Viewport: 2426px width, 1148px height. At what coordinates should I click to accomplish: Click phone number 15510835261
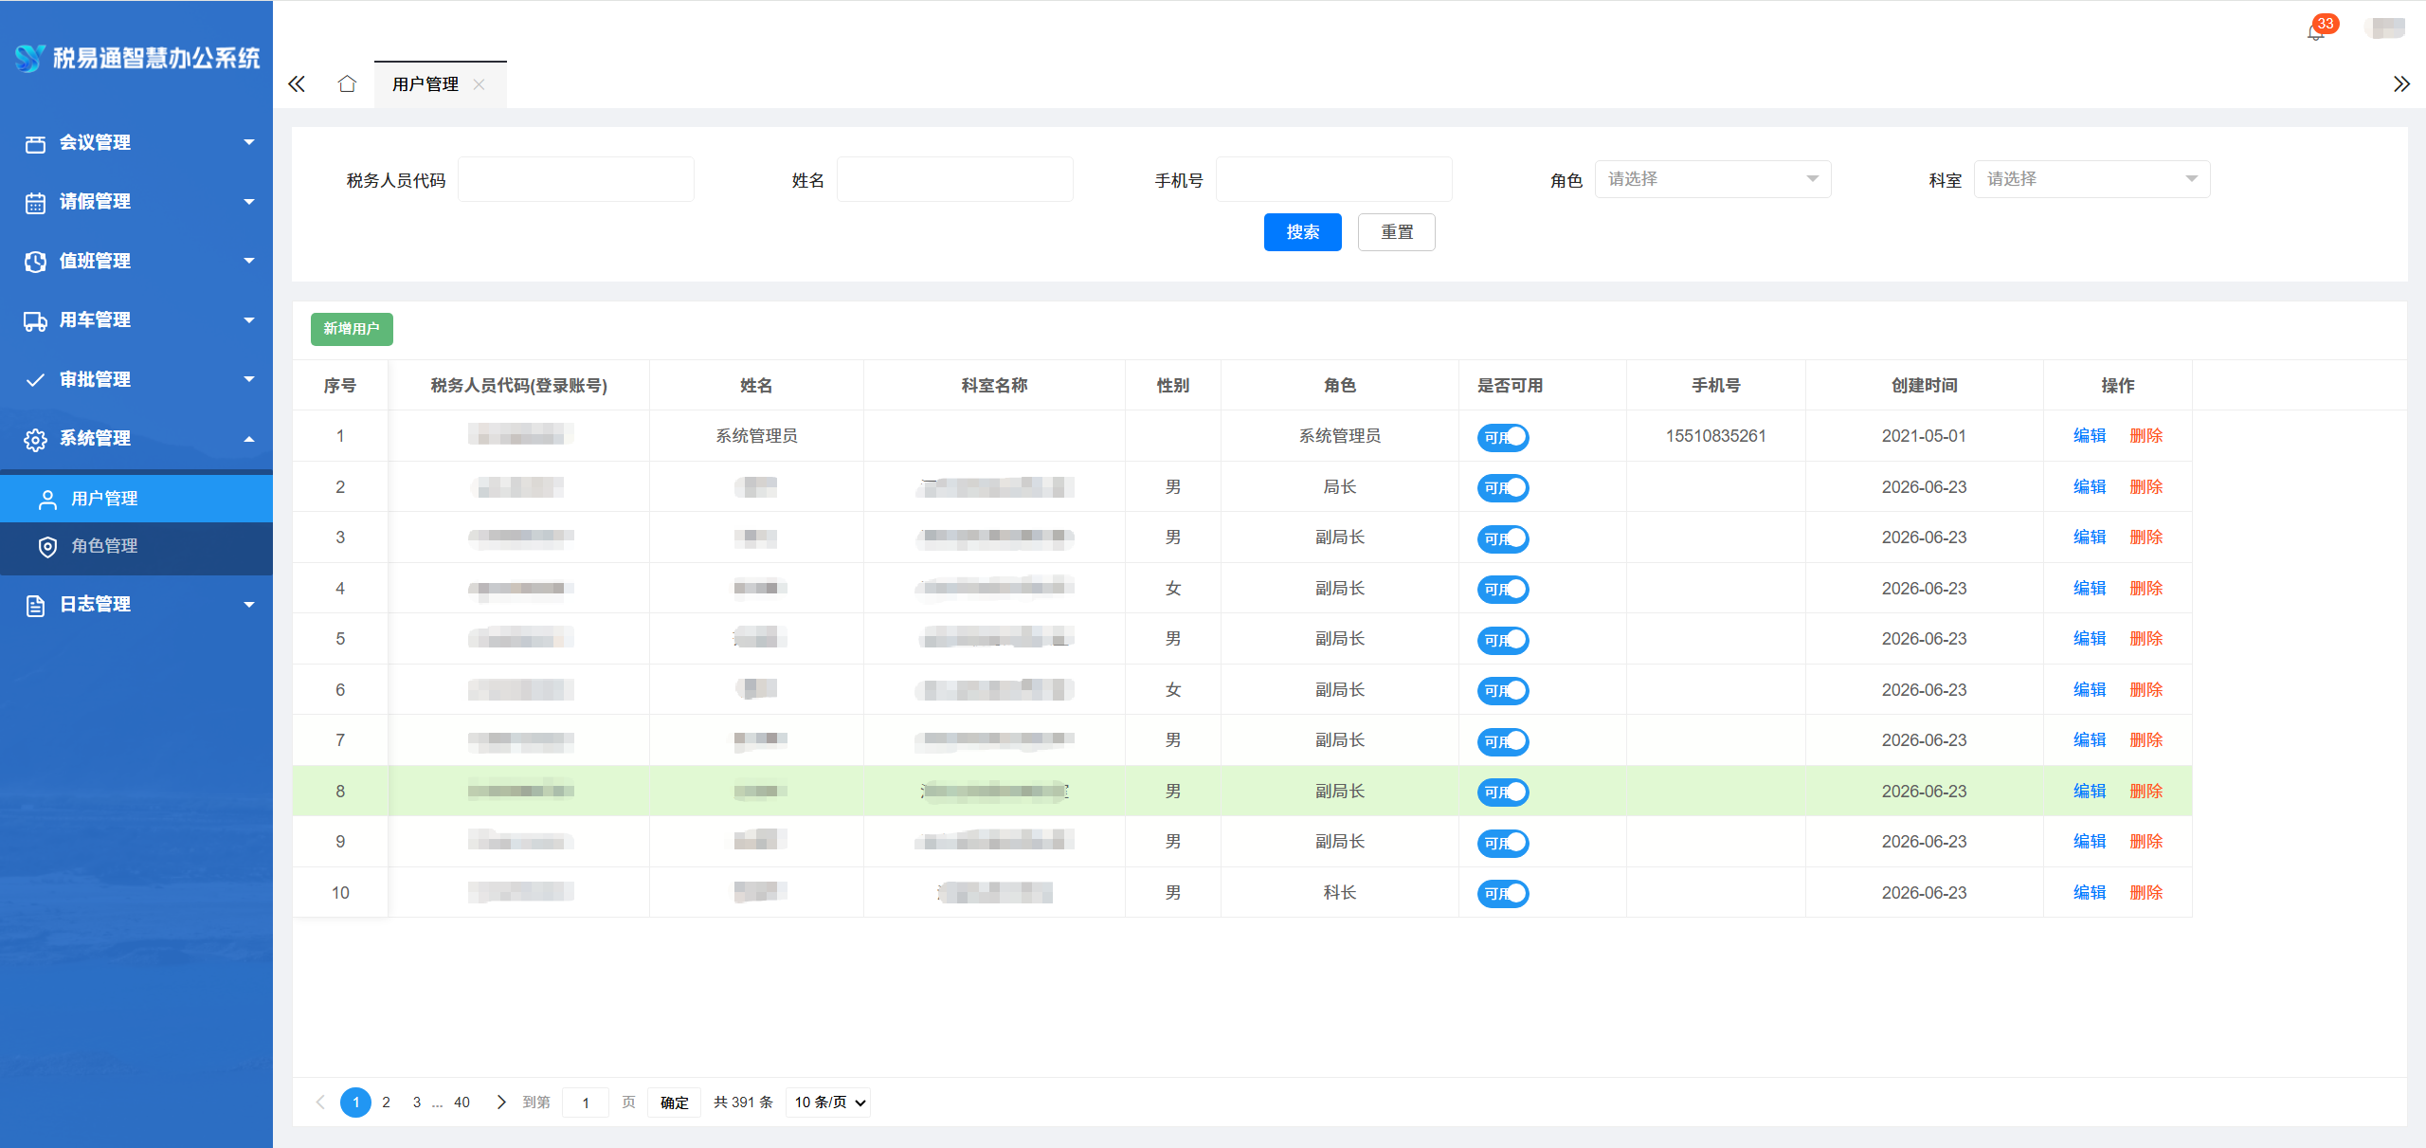[x=1715, y=436]
